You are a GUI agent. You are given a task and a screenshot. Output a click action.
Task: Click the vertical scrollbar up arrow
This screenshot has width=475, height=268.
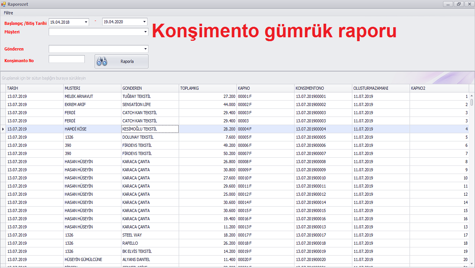[x=472, y=96]
